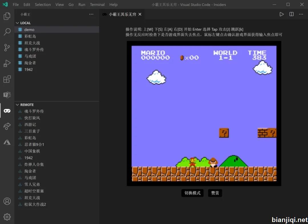The width and height of the screenshot is (308, 224).
Task: Open the Help menu
Action: pos(113,5)
